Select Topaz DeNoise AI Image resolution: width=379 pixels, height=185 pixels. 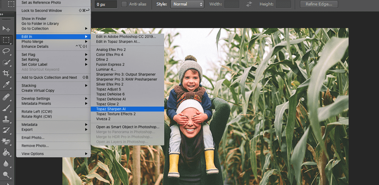[128, 99]
